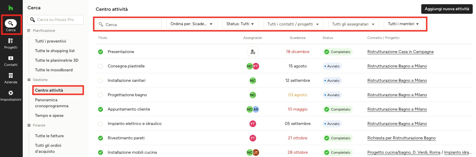
Task: Select Tutti i preventivi in sidebar
Action: (51, 41)
